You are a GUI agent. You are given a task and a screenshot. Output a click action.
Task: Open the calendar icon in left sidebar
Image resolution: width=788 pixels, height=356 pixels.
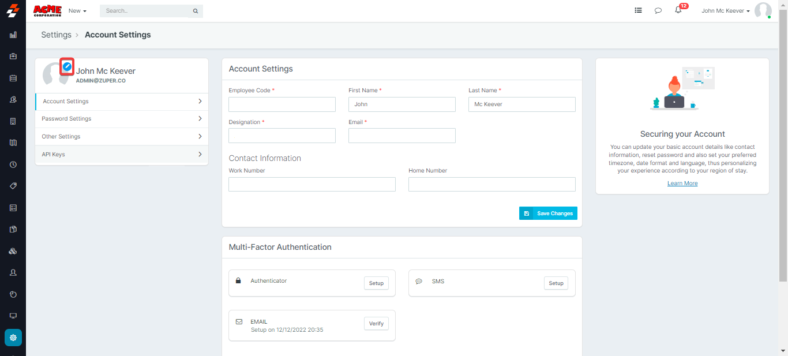[13, 78]
